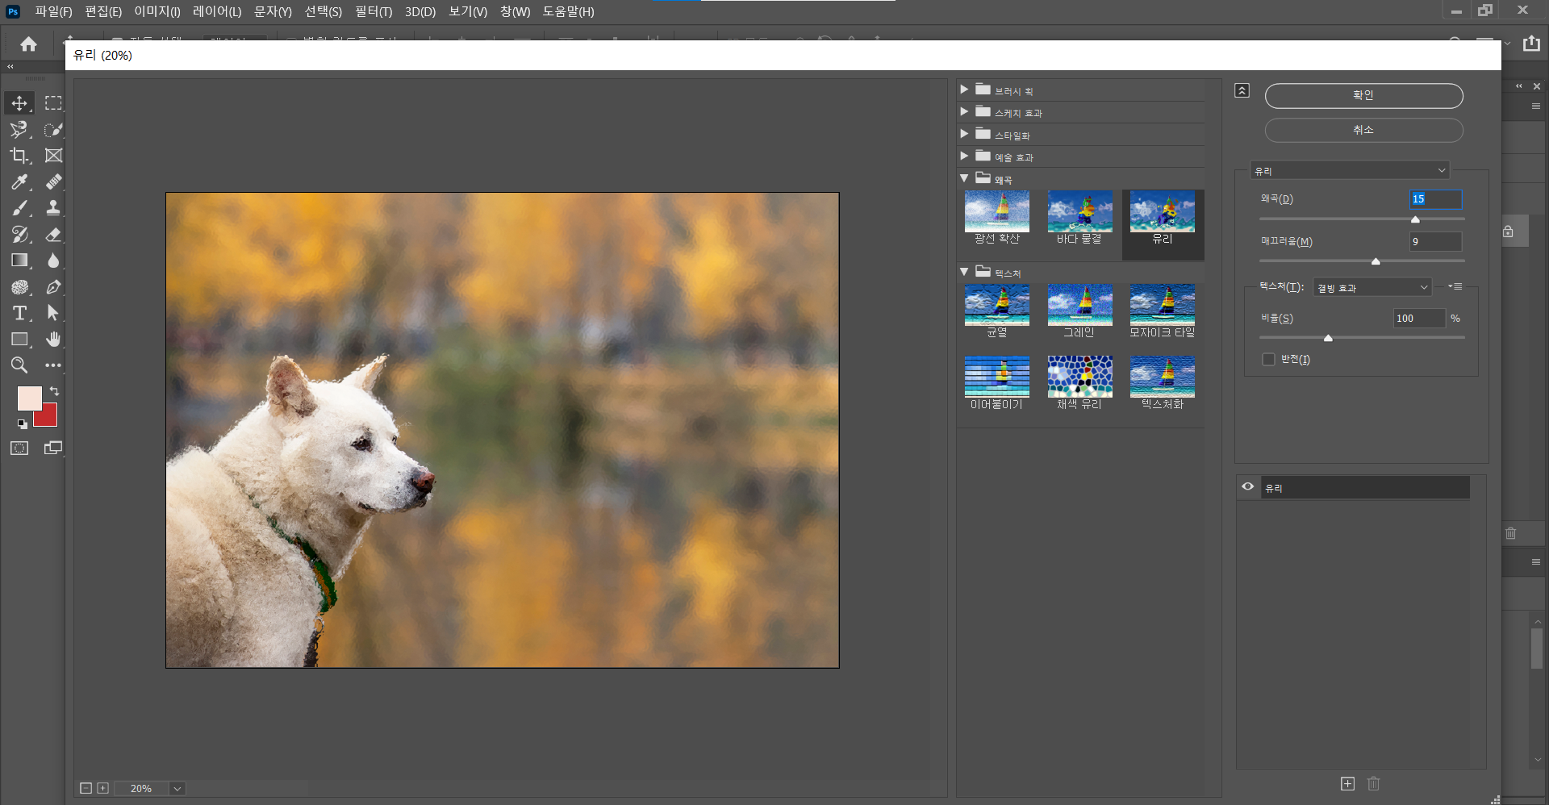1549x805 pixels.
Task: Select the Eyedropper tool
Action: point(19,182)
